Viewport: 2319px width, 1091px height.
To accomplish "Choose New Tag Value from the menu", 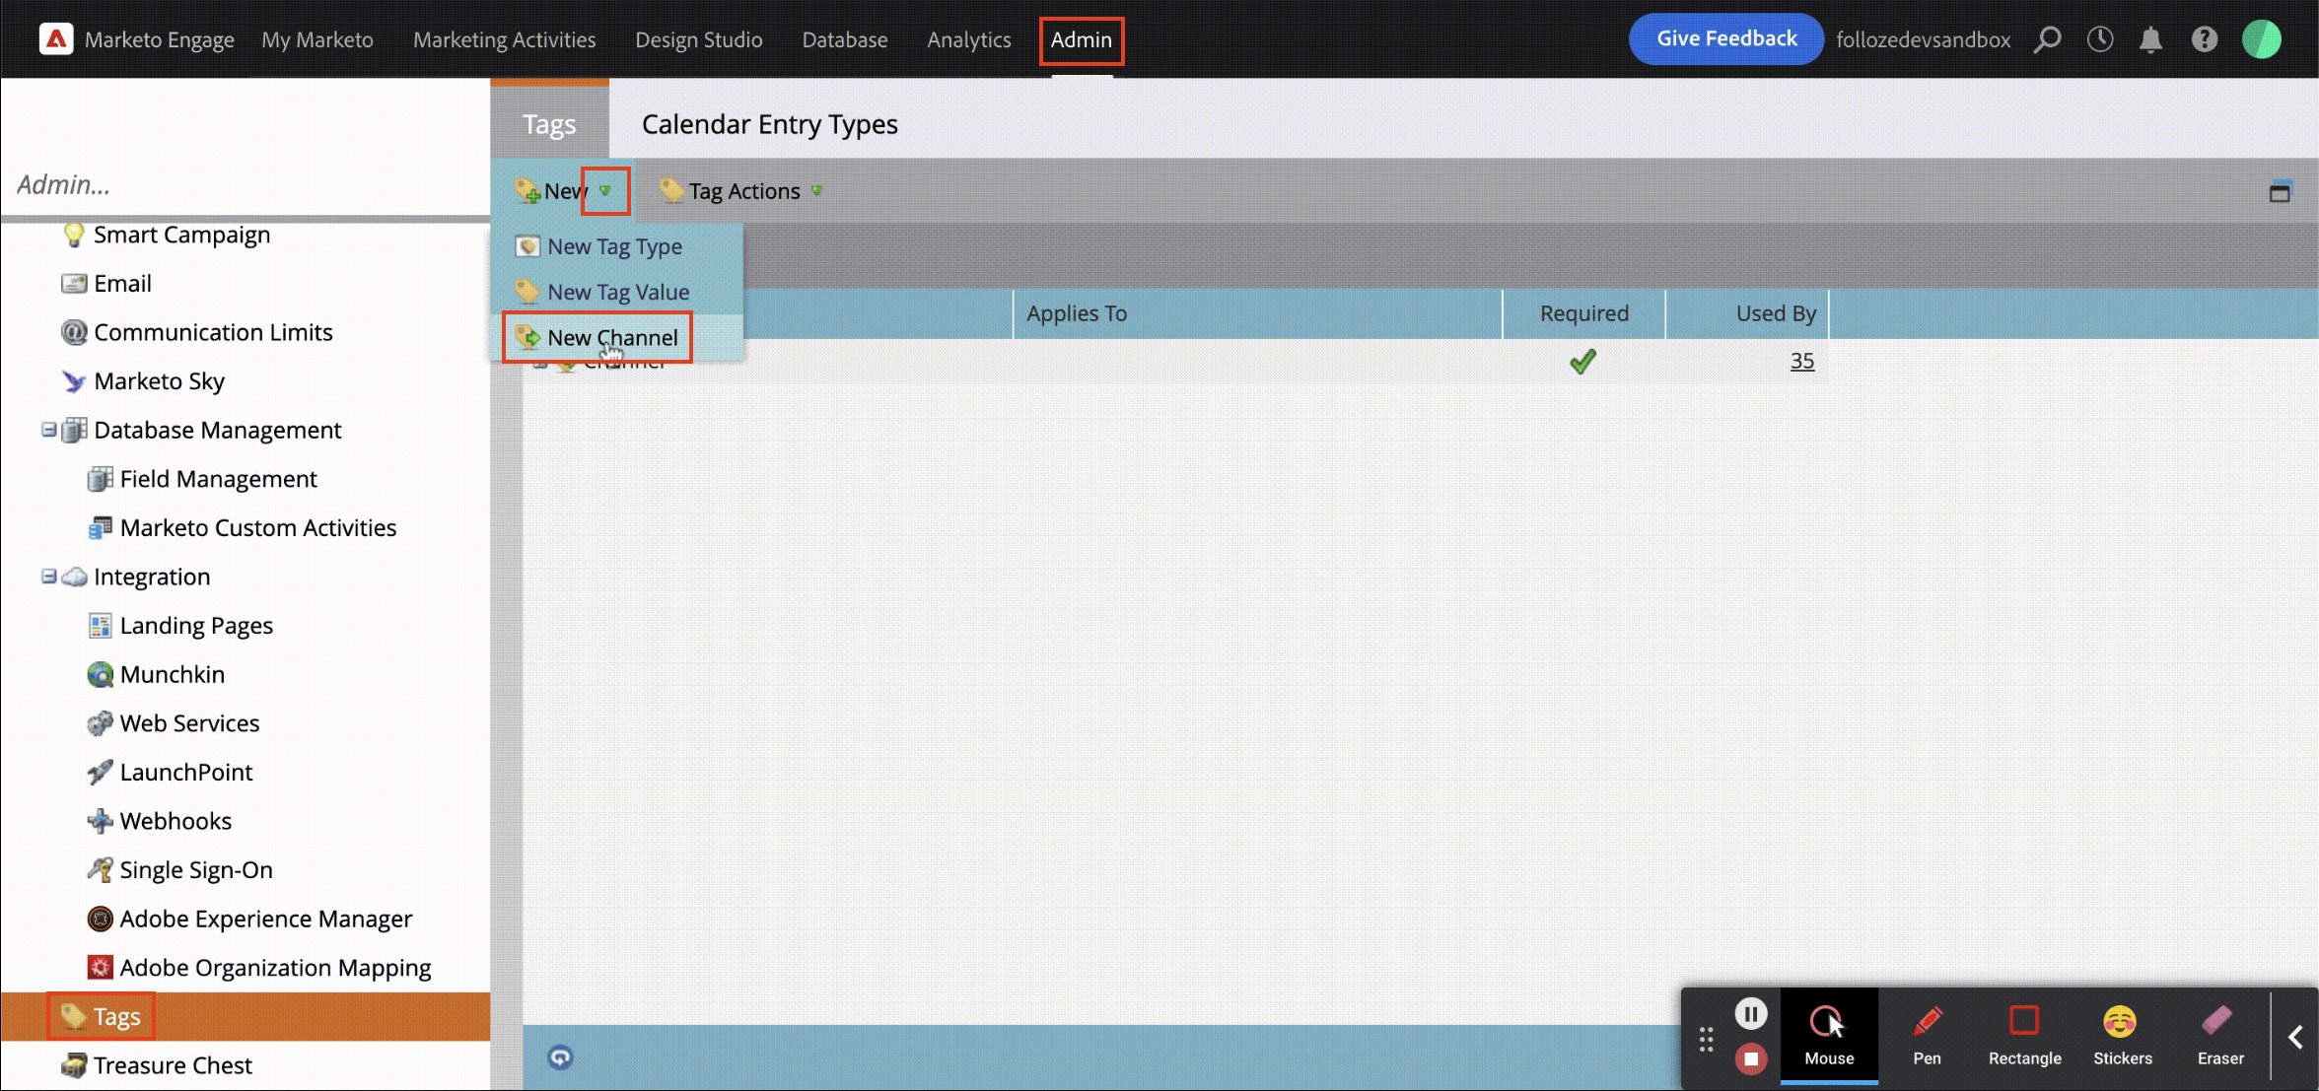I will pos(617,292).
